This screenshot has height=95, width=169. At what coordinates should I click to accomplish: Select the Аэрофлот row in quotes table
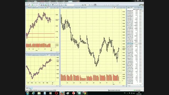tap(134, 27)
